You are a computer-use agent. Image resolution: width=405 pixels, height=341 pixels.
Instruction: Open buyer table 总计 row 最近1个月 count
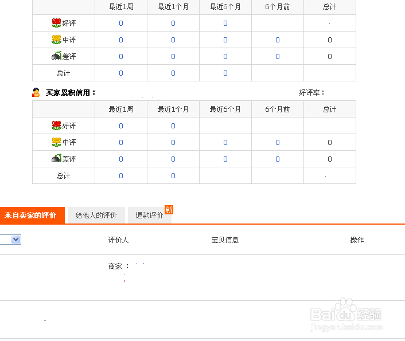click(x=173, y=175)
